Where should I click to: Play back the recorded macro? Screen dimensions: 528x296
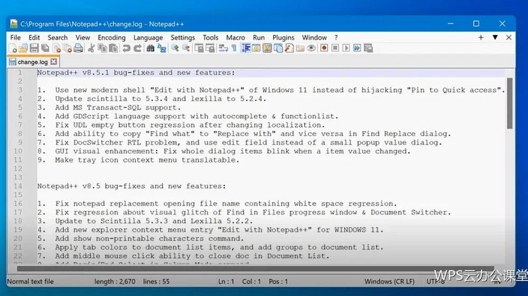click(x=346, y=48)
